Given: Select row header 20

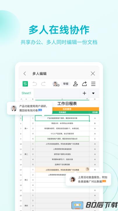Looking at the screenshot, I should tap(21, 195).
